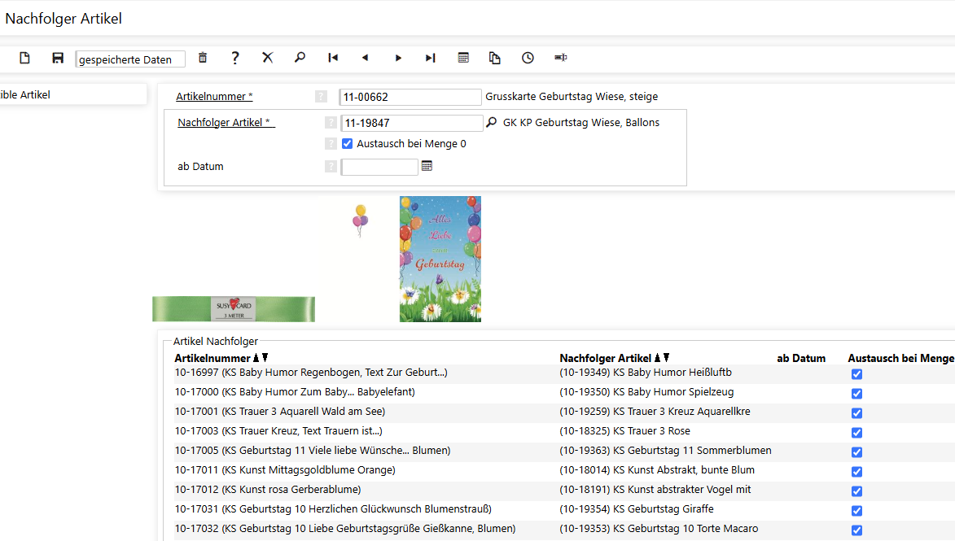Click the Artikelnummer label link

coord(214,97)
